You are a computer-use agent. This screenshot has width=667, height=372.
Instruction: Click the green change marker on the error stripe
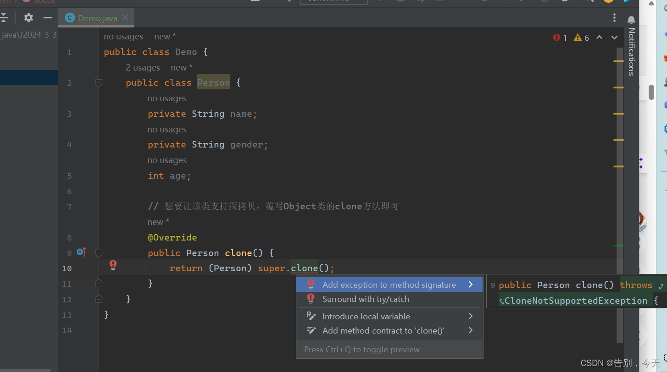(618, 246)
